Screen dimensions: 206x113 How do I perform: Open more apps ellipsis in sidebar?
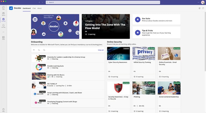pos(3,32)
